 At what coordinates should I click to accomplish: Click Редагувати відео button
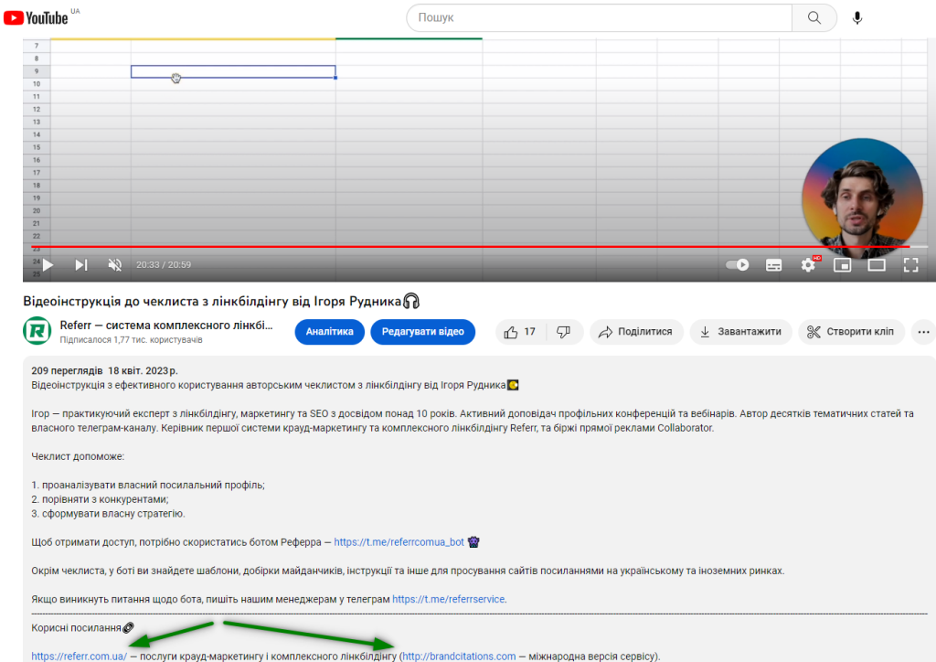pos(422,332)
